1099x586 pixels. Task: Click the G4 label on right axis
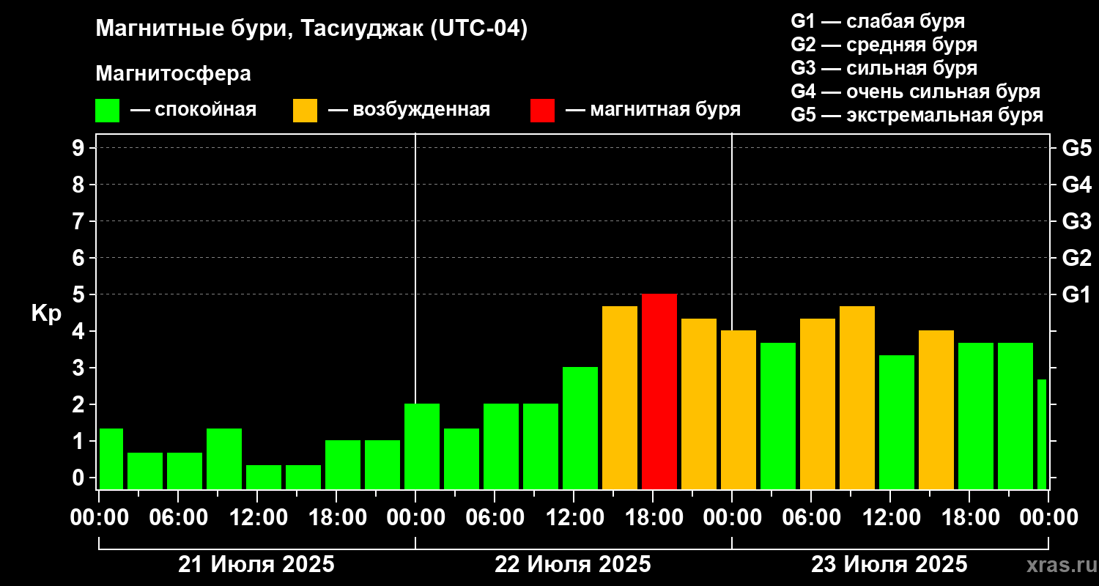[x=1076, y=185]
